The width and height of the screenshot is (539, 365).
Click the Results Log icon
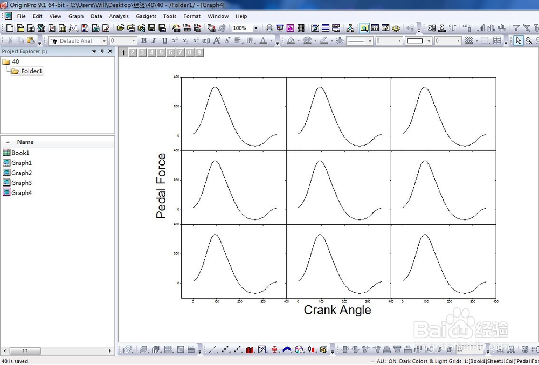[375, 28]
